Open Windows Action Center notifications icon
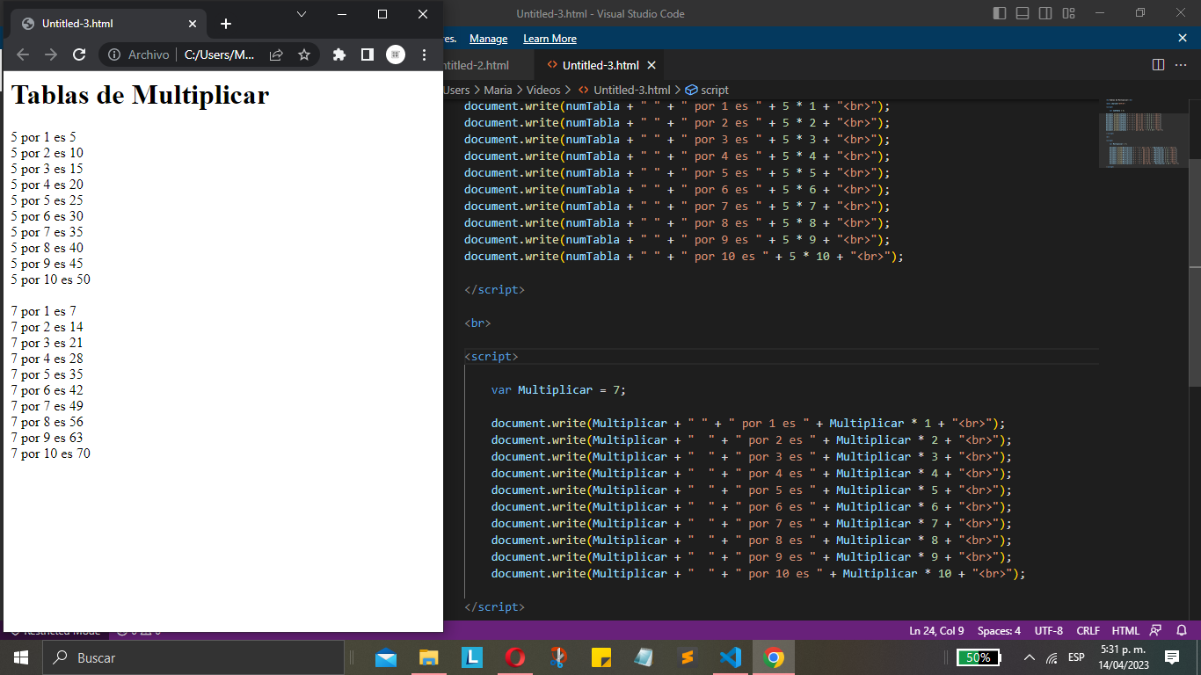Screen dimensions: 1201x675 [1172, 657]
